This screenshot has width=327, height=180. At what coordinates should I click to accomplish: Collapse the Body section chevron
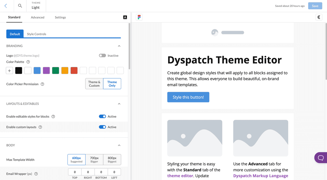tap(119, 145)
